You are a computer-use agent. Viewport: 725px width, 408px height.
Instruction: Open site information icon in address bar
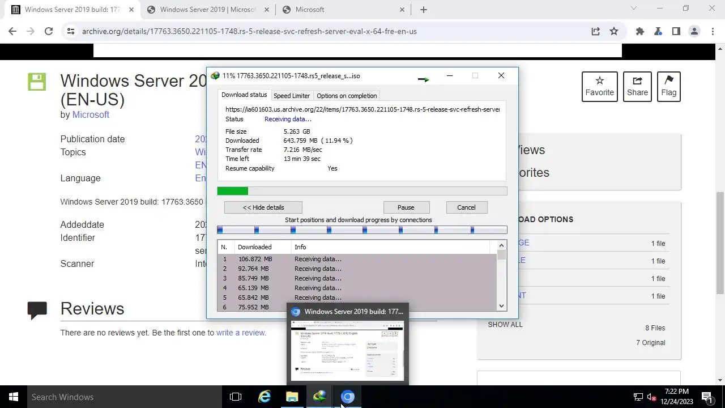point(70,31)
